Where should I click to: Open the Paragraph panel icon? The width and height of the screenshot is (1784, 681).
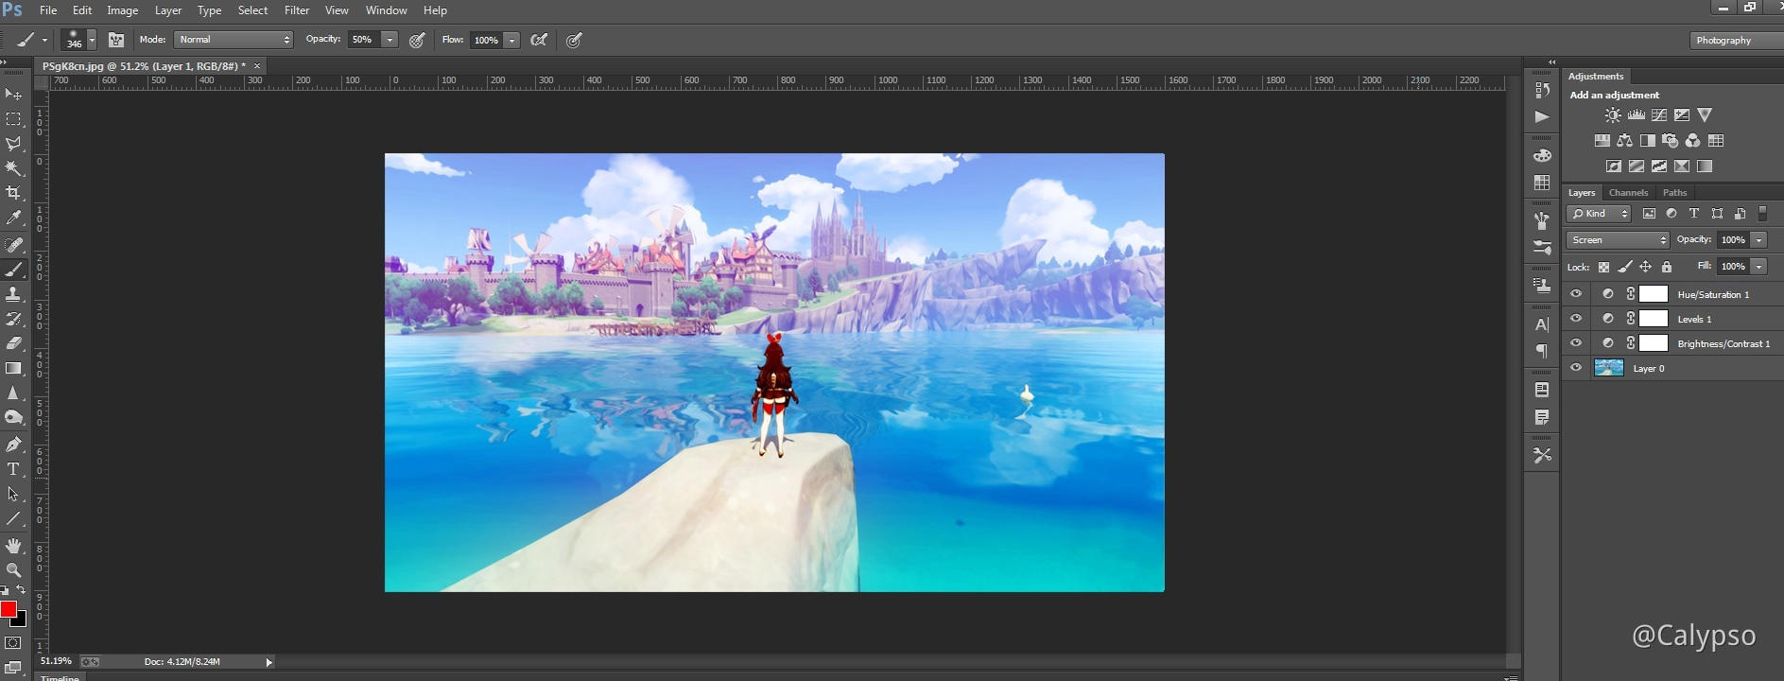pyautogui.click(x=1542, y=352)
